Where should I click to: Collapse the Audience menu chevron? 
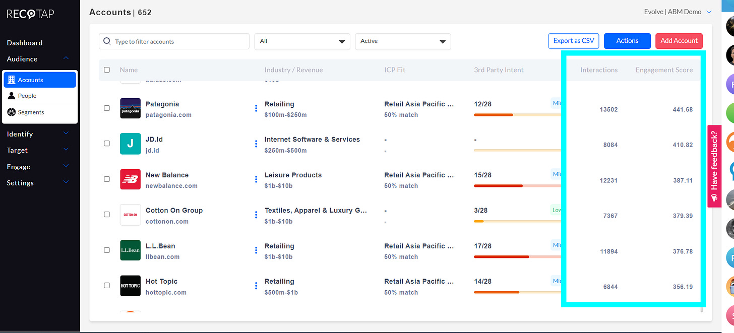[x=66, y=59]
